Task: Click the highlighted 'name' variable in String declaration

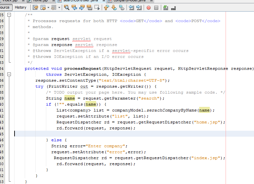Action: click(70, 98)
